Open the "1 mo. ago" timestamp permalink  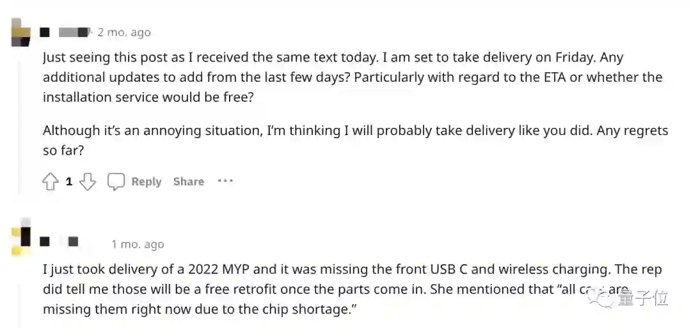138,244
